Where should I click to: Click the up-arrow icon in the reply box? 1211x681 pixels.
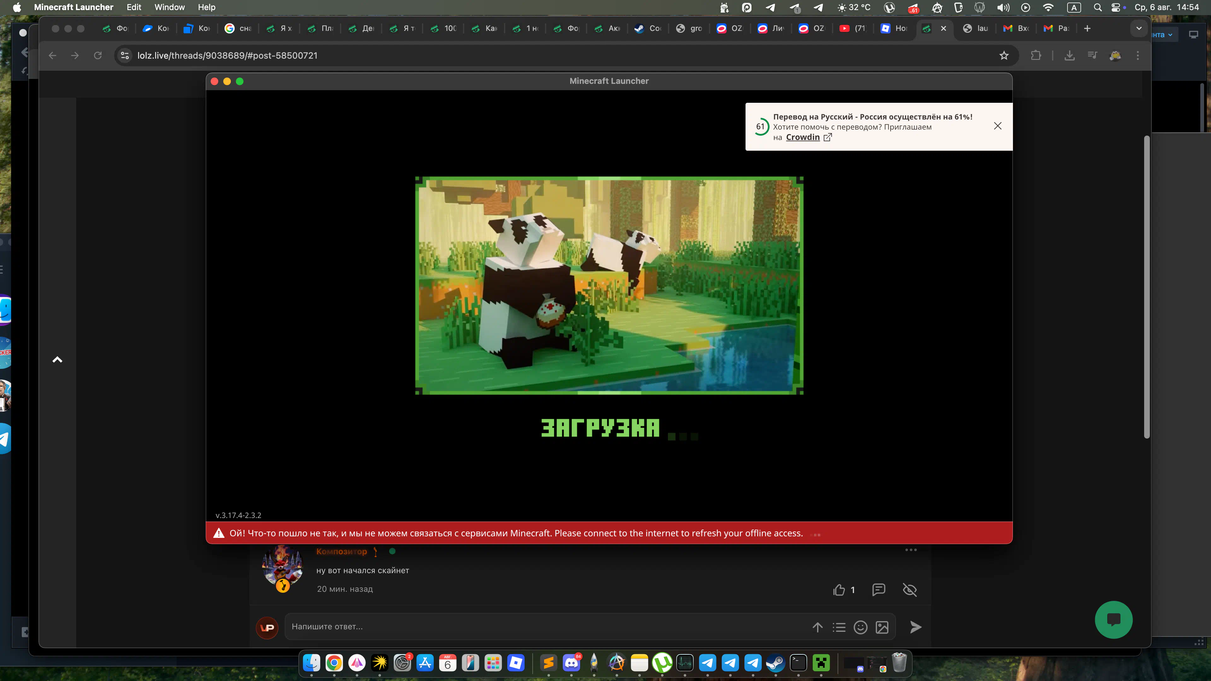click(817, 627)
